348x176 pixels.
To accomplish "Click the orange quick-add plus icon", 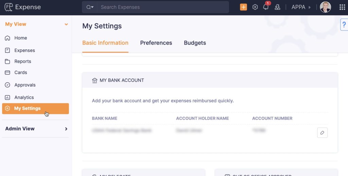I will pyautogui.click(x=243, y=7).
